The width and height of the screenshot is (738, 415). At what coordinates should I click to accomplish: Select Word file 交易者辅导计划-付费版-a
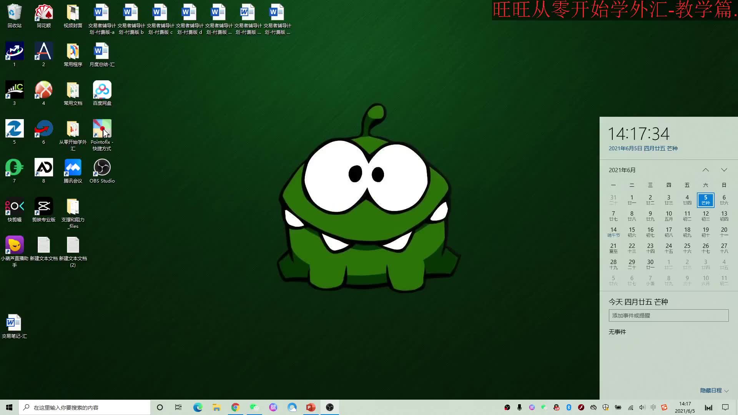102,19
